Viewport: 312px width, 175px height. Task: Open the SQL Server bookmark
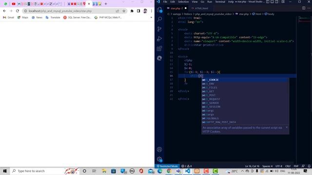(x=77, y=17)
